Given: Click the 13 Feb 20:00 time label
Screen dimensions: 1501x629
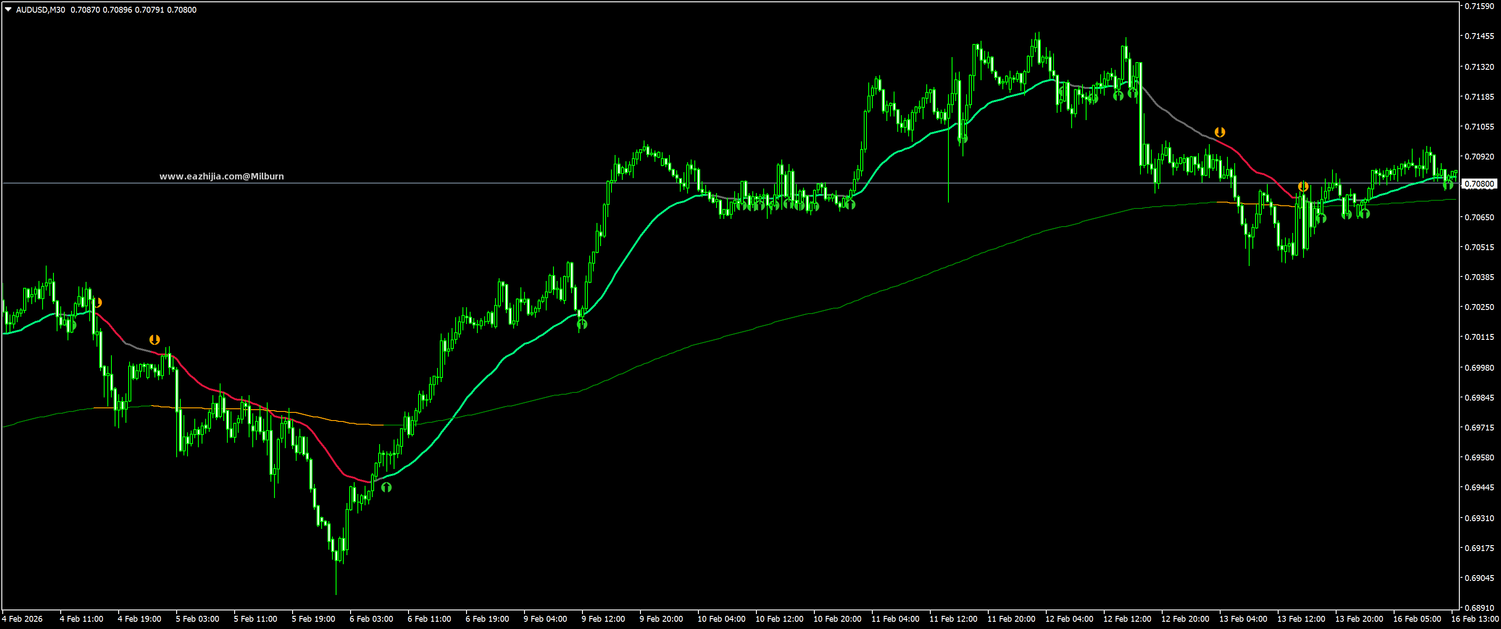Looking at the screenshot, I should (x=1359, y=619).
